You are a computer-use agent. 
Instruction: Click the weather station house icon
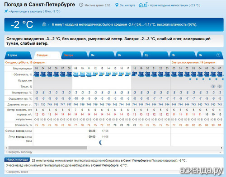point(143,5)
